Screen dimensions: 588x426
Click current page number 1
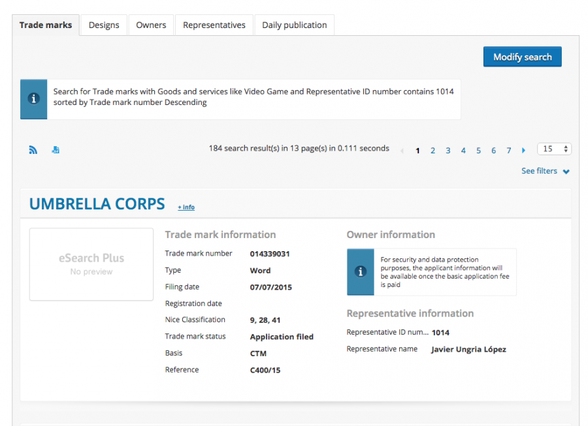pos(417,151)
